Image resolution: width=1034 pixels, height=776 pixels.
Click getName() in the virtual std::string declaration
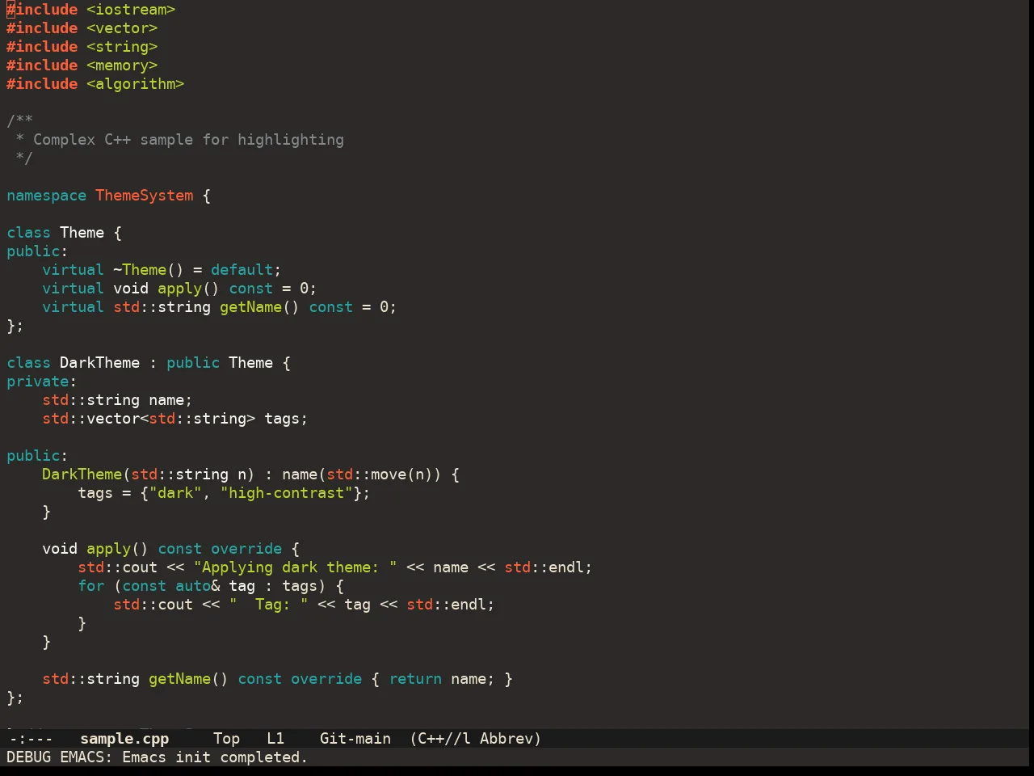(259, 307)
